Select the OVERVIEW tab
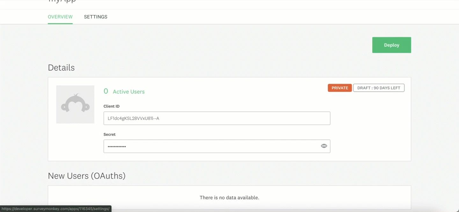 [x=60, y=17]
